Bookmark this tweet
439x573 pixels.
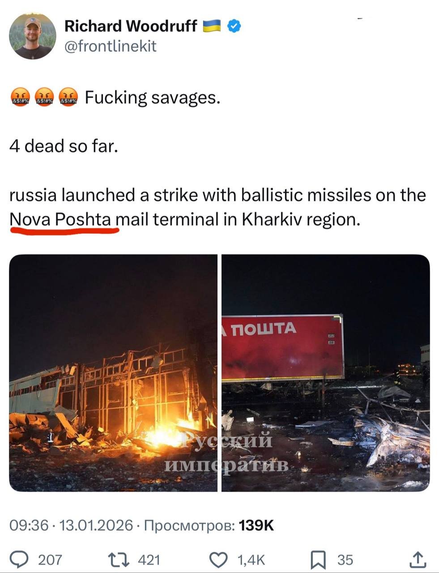tap(318, 560)
